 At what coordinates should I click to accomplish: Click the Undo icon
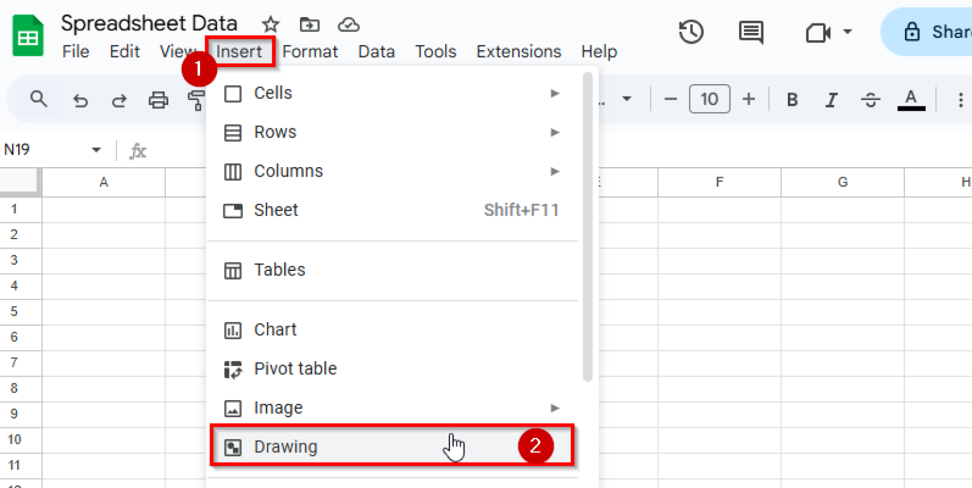(80, 99)
